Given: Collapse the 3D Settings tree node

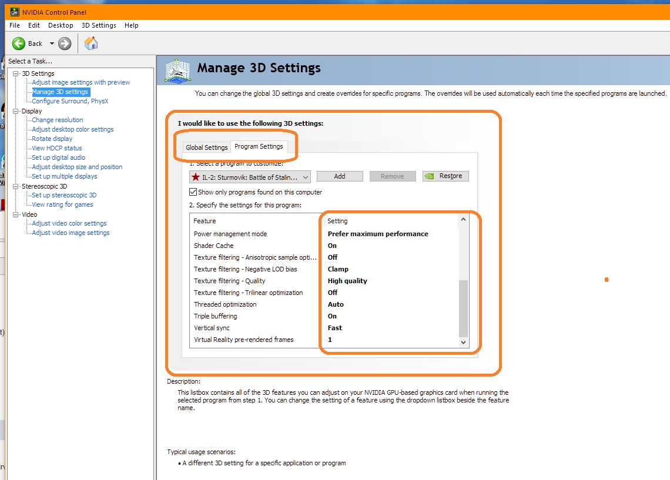Looking at the screenshot, I should (x=16, y=73).
